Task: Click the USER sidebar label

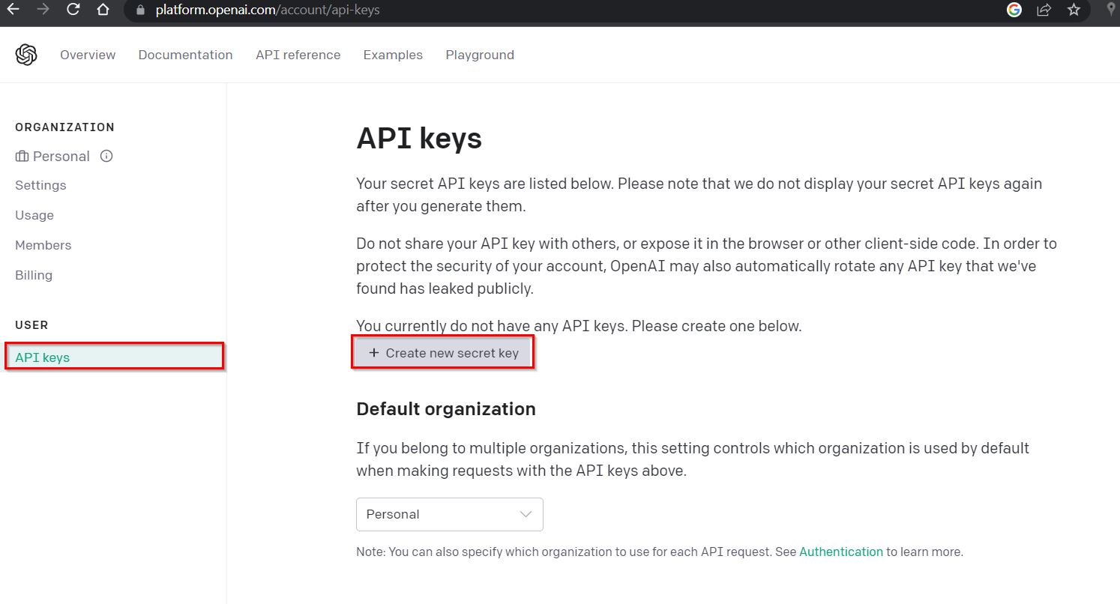Action: point(31,325)
